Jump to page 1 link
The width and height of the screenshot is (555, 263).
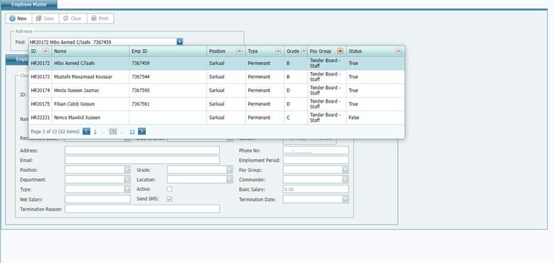coord(95,131)
